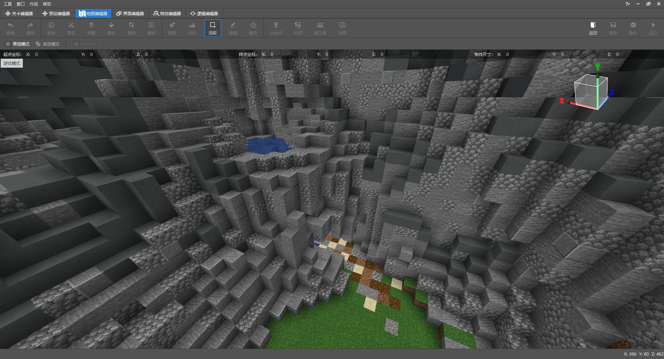Click the Undo (撤销) toolbar icon

[10, 28]
